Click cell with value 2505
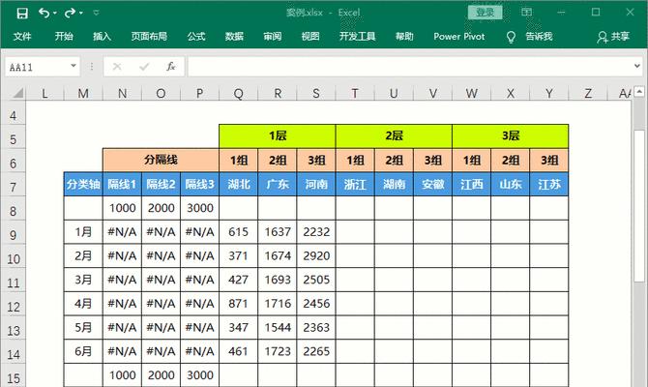Image resolution: width=648 pixels, height=387 pixels. tap(316, 280)
